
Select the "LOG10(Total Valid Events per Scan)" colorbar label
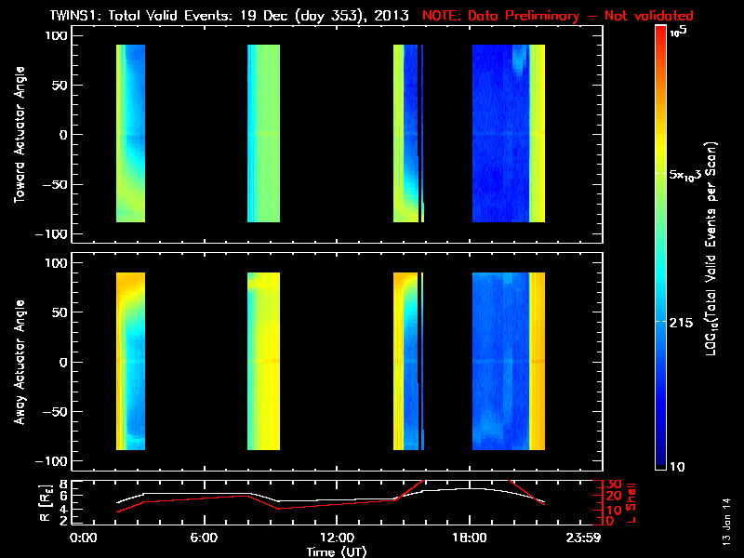[711, 248]
